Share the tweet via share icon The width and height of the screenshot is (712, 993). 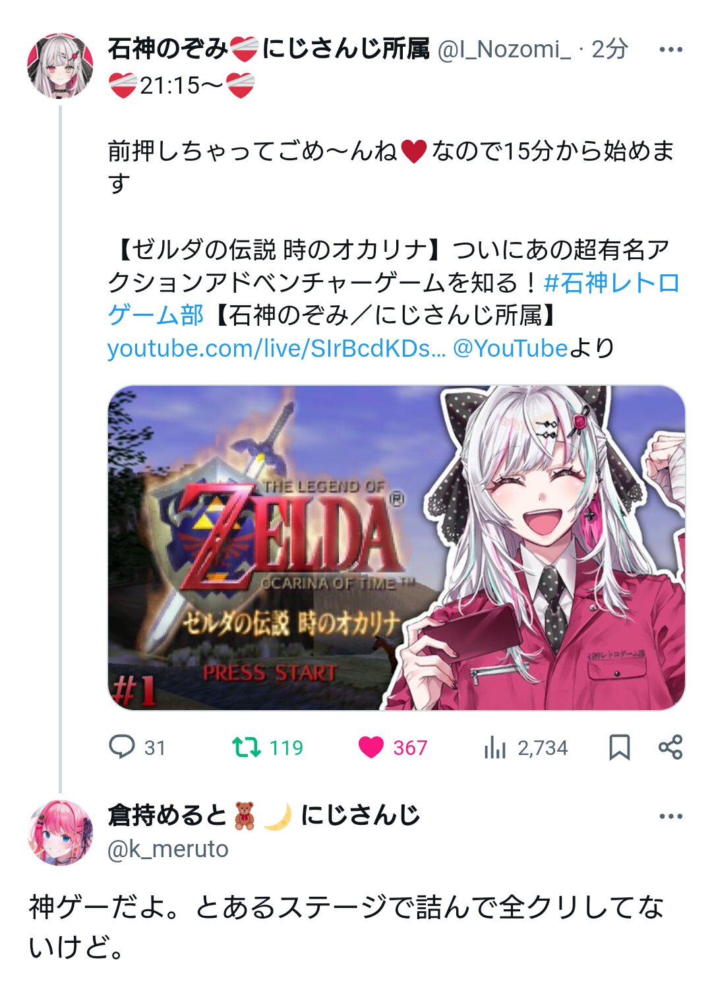point(670,747)
